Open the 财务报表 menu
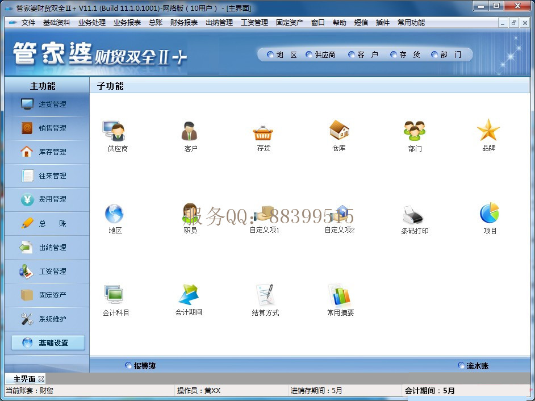The image size is (535, 401). [184, 23]
